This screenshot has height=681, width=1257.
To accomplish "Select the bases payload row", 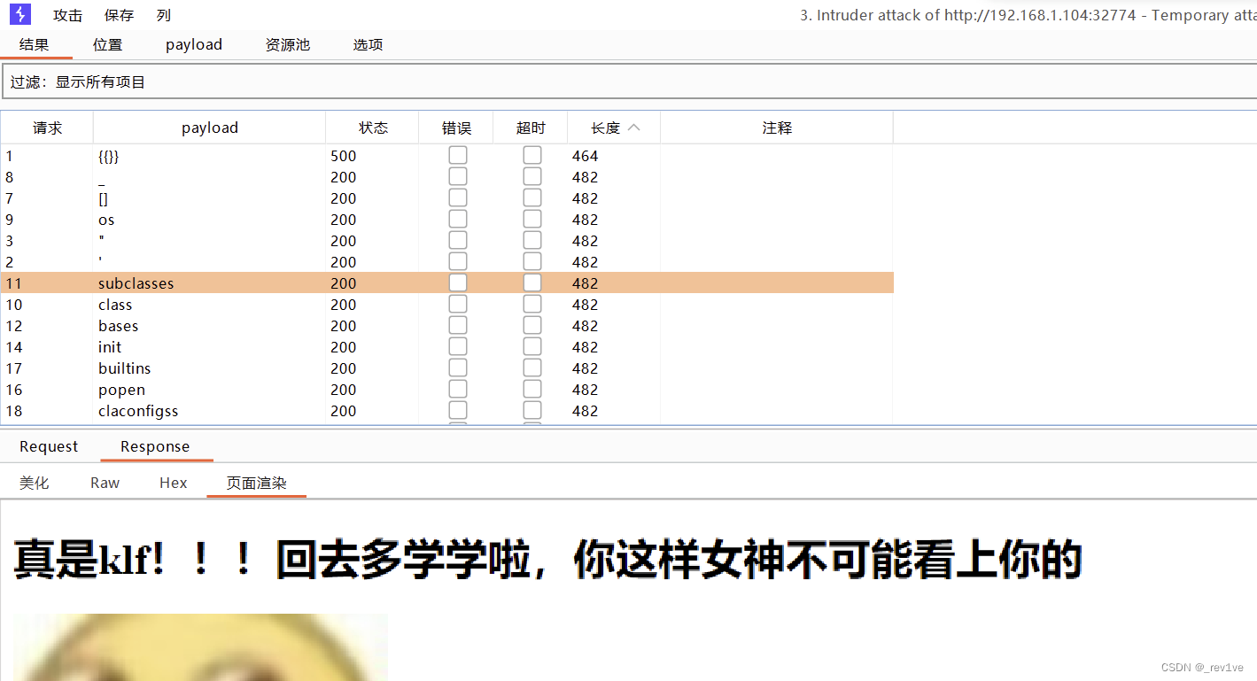I will 446,326.
